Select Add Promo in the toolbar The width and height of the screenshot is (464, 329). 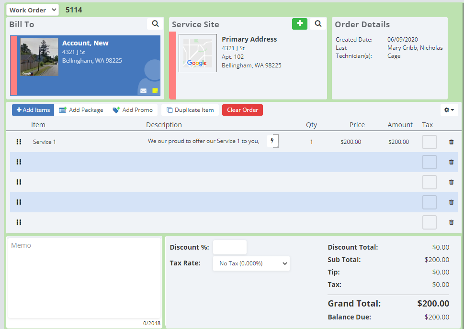click(133, 110)
